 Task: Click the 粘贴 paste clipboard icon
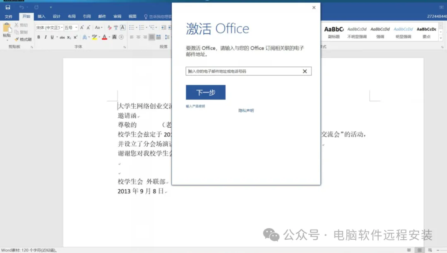[x=7, y=28]
